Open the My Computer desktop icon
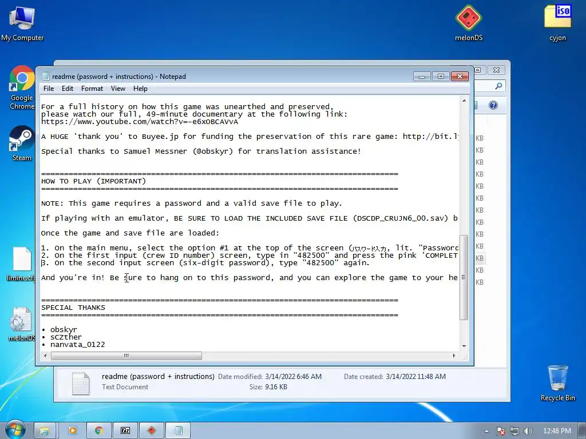 [x=22, y=23]
